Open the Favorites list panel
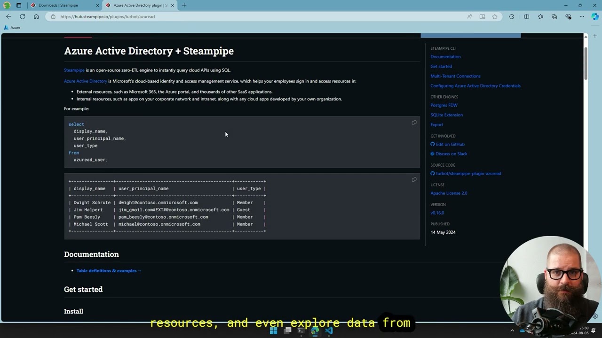Screen dimensions: 602x338 click(x=540, y=16)
